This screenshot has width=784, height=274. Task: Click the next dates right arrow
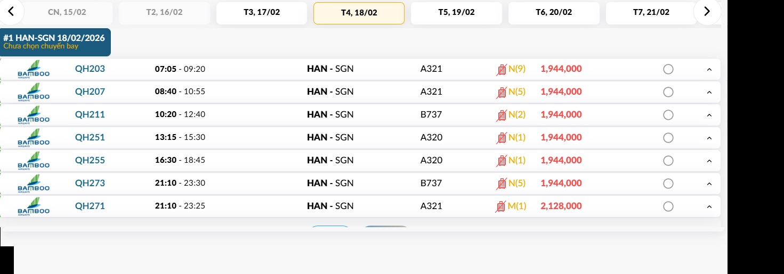707,11
